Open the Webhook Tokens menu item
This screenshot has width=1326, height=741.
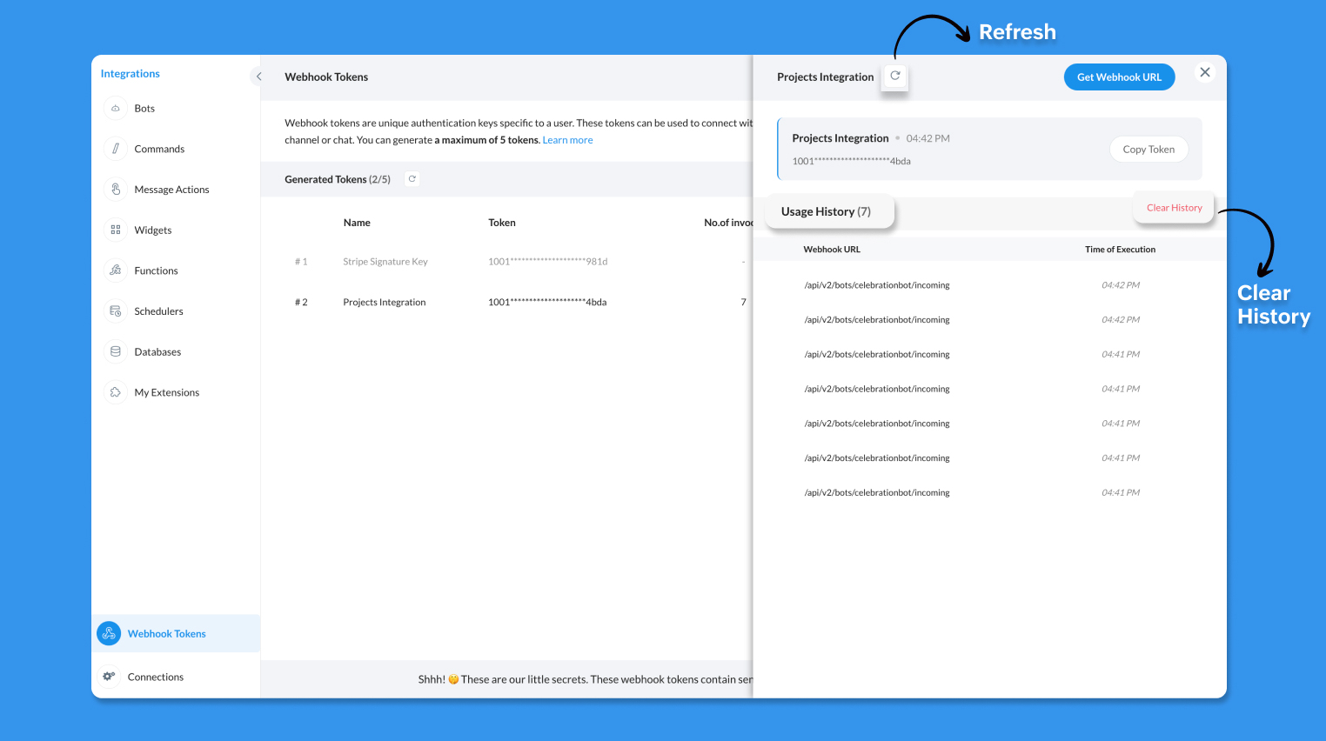pos(166,634)
